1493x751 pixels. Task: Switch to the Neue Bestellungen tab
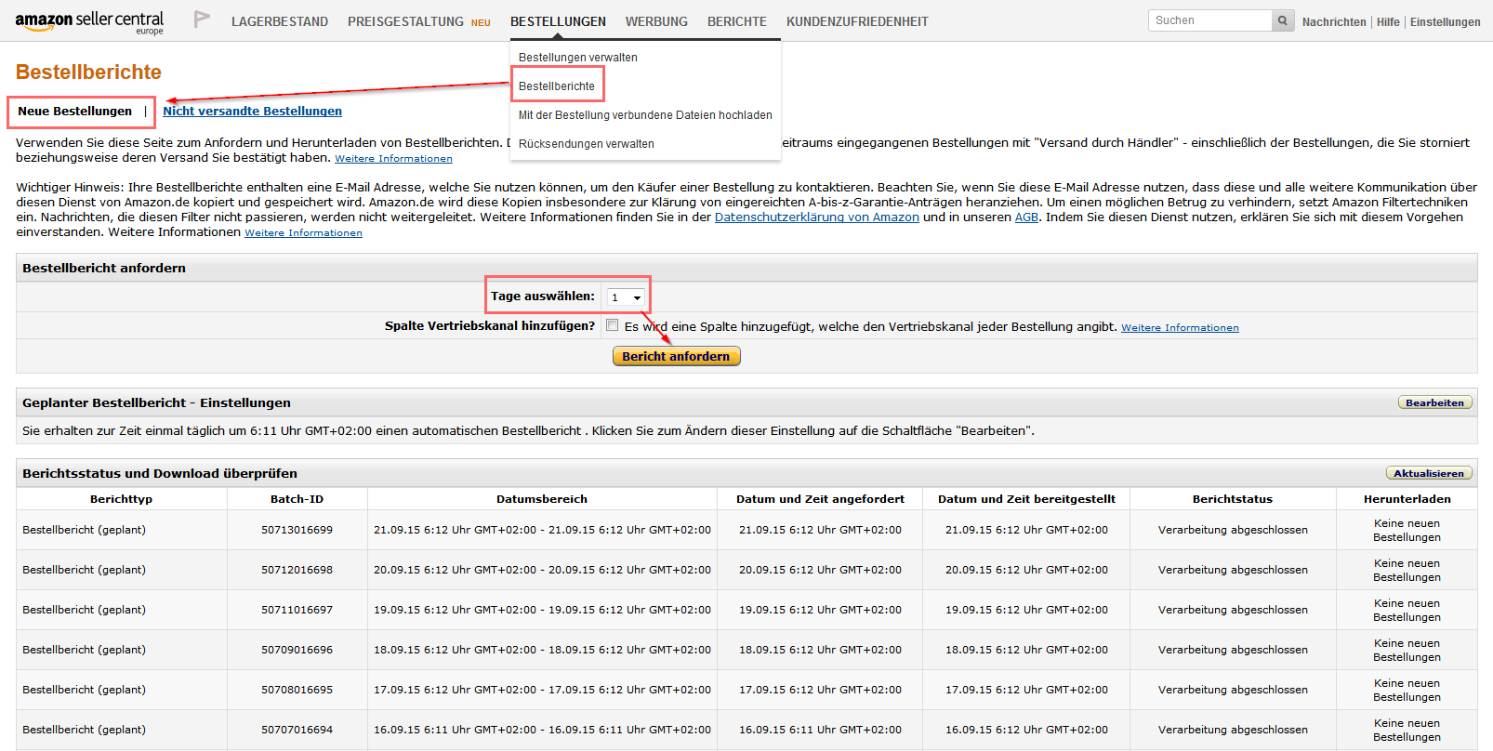coord(75,112)
